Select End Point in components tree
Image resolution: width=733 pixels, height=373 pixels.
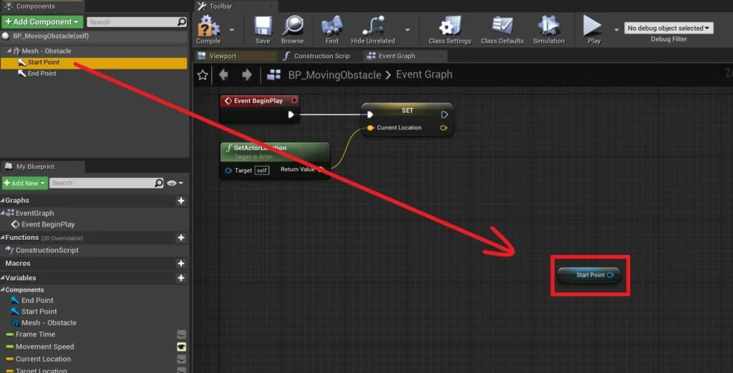(x=42, y=74)
